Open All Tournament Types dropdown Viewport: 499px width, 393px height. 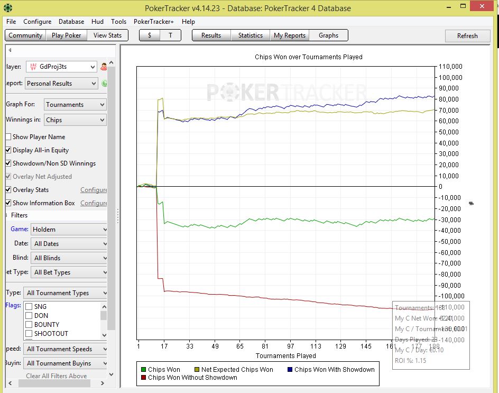pyautogui.click(x=65, y=293)
